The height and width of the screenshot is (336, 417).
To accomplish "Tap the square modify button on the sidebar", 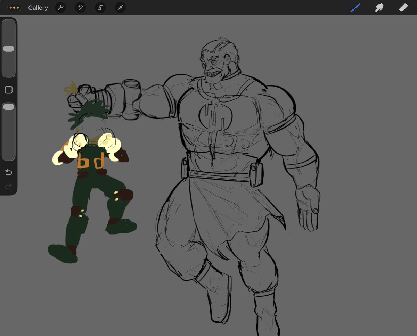I will click(8, 90).
